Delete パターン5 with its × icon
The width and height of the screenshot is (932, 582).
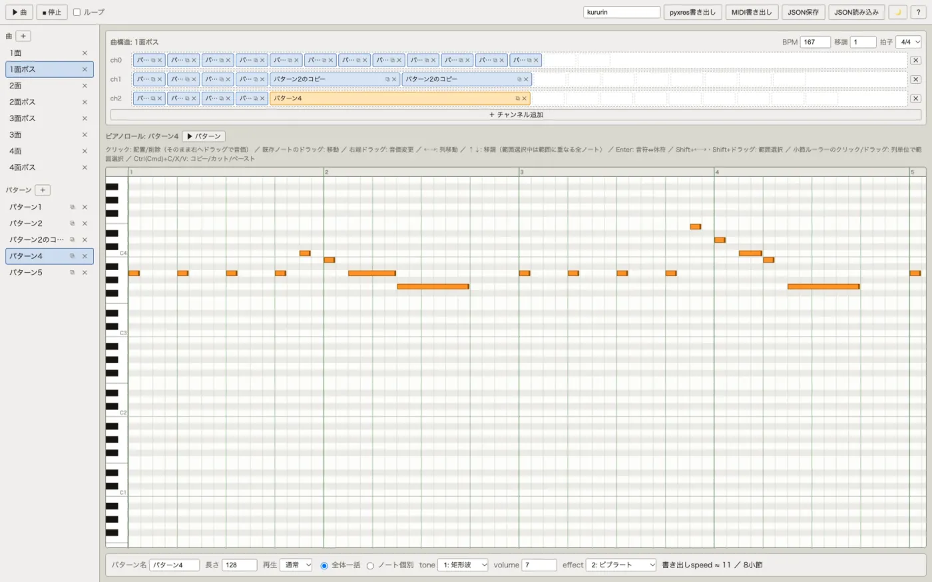pyautogui.click(x=85, y=273)
